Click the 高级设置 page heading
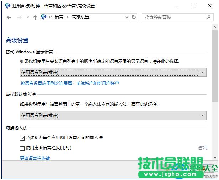219x180 pixels. [17, 41]
